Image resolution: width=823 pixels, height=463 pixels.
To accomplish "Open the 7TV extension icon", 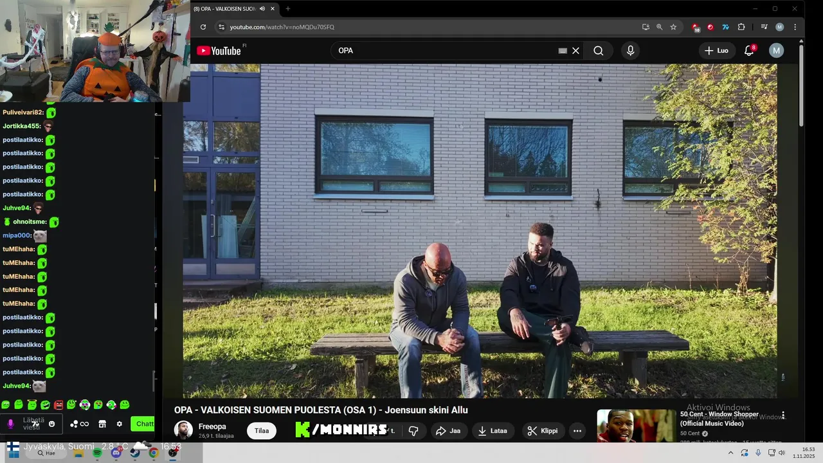I will coord(725,27).
